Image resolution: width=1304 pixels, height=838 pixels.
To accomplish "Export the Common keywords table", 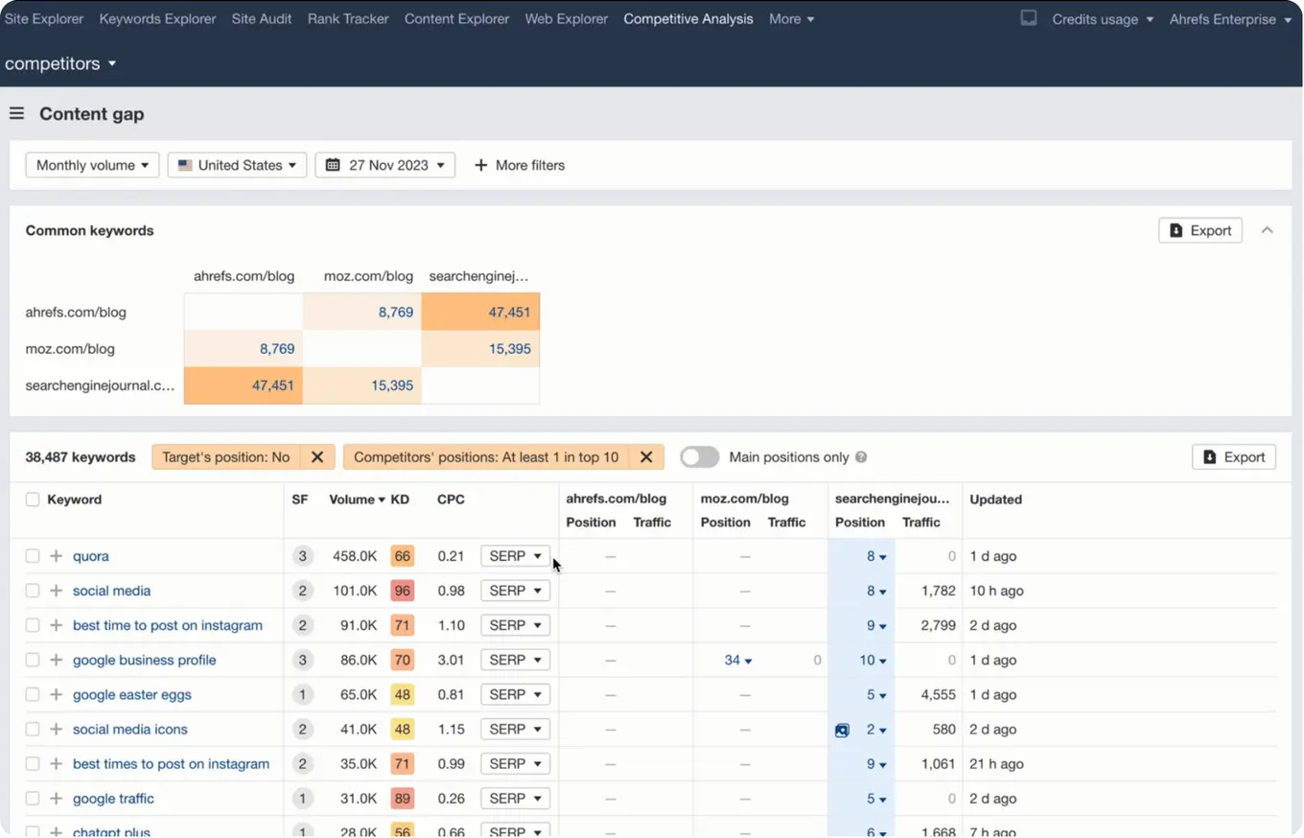I will 1199,230.
